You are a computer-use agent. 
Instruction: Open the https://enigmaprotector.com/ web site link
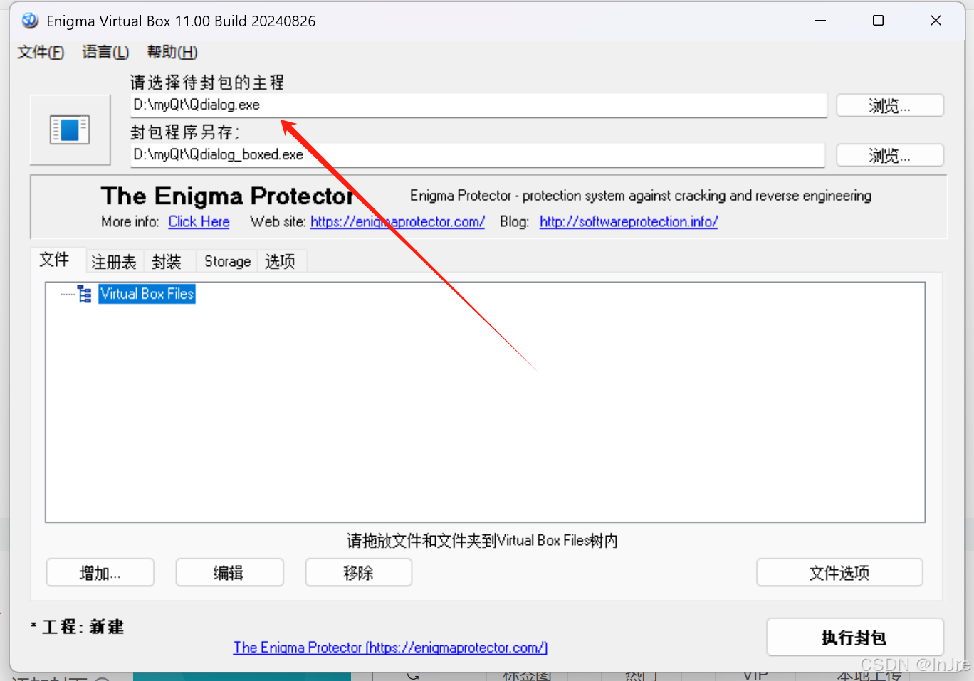(397, 222)
